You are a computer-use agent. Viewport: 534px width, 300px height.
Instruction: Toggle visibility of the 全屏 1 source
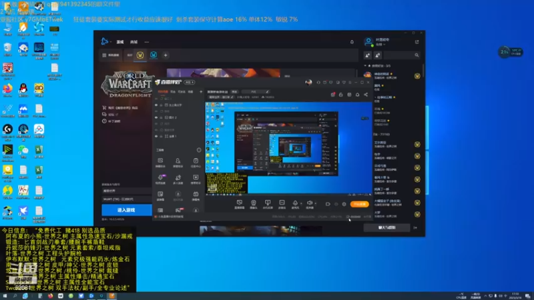tap(156, 136)
